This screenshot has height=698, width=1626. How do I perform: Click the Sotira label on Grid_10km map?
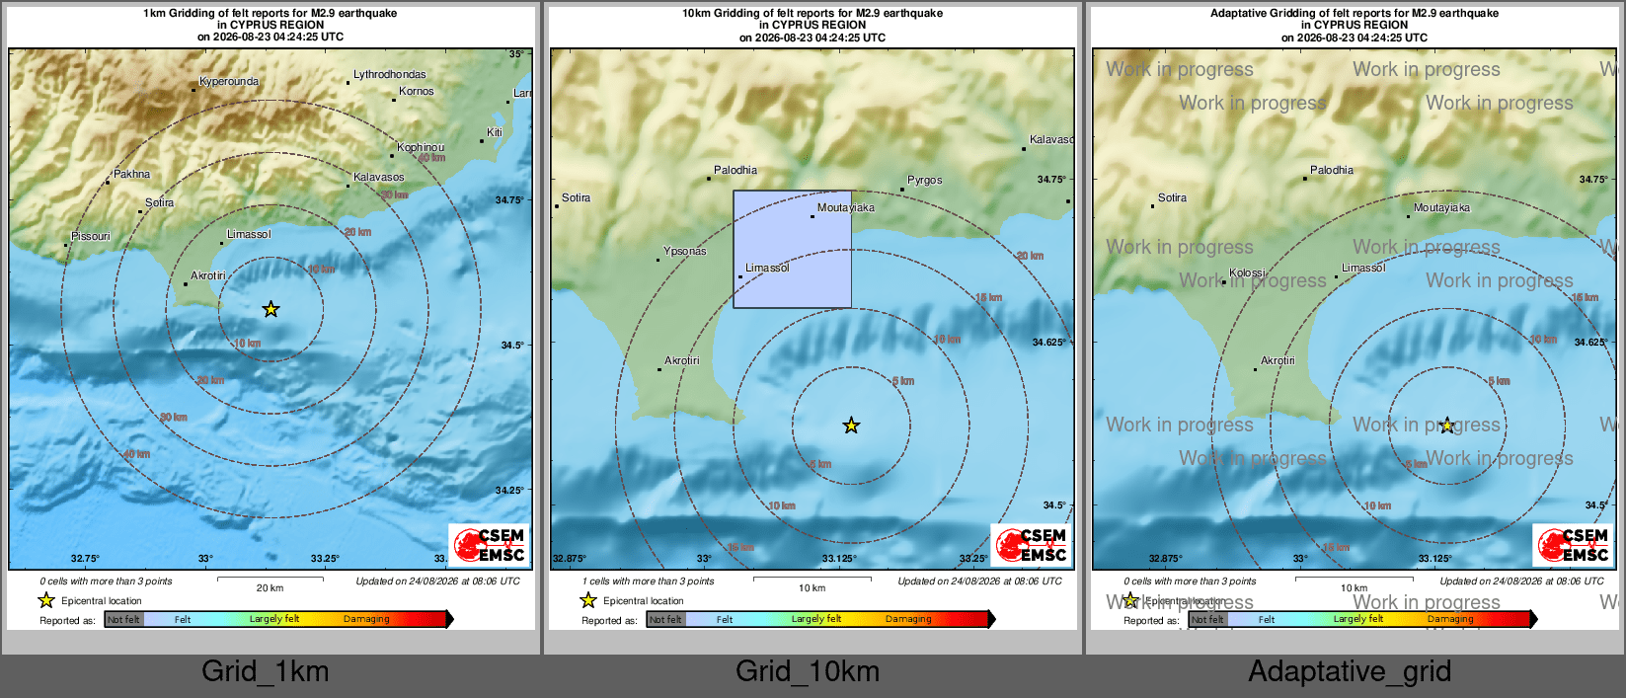(x=577, y=197)
